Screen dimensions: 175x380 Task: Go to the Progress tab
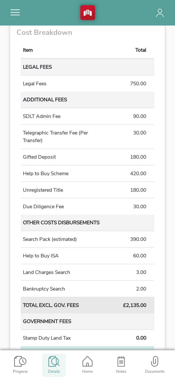20,365
